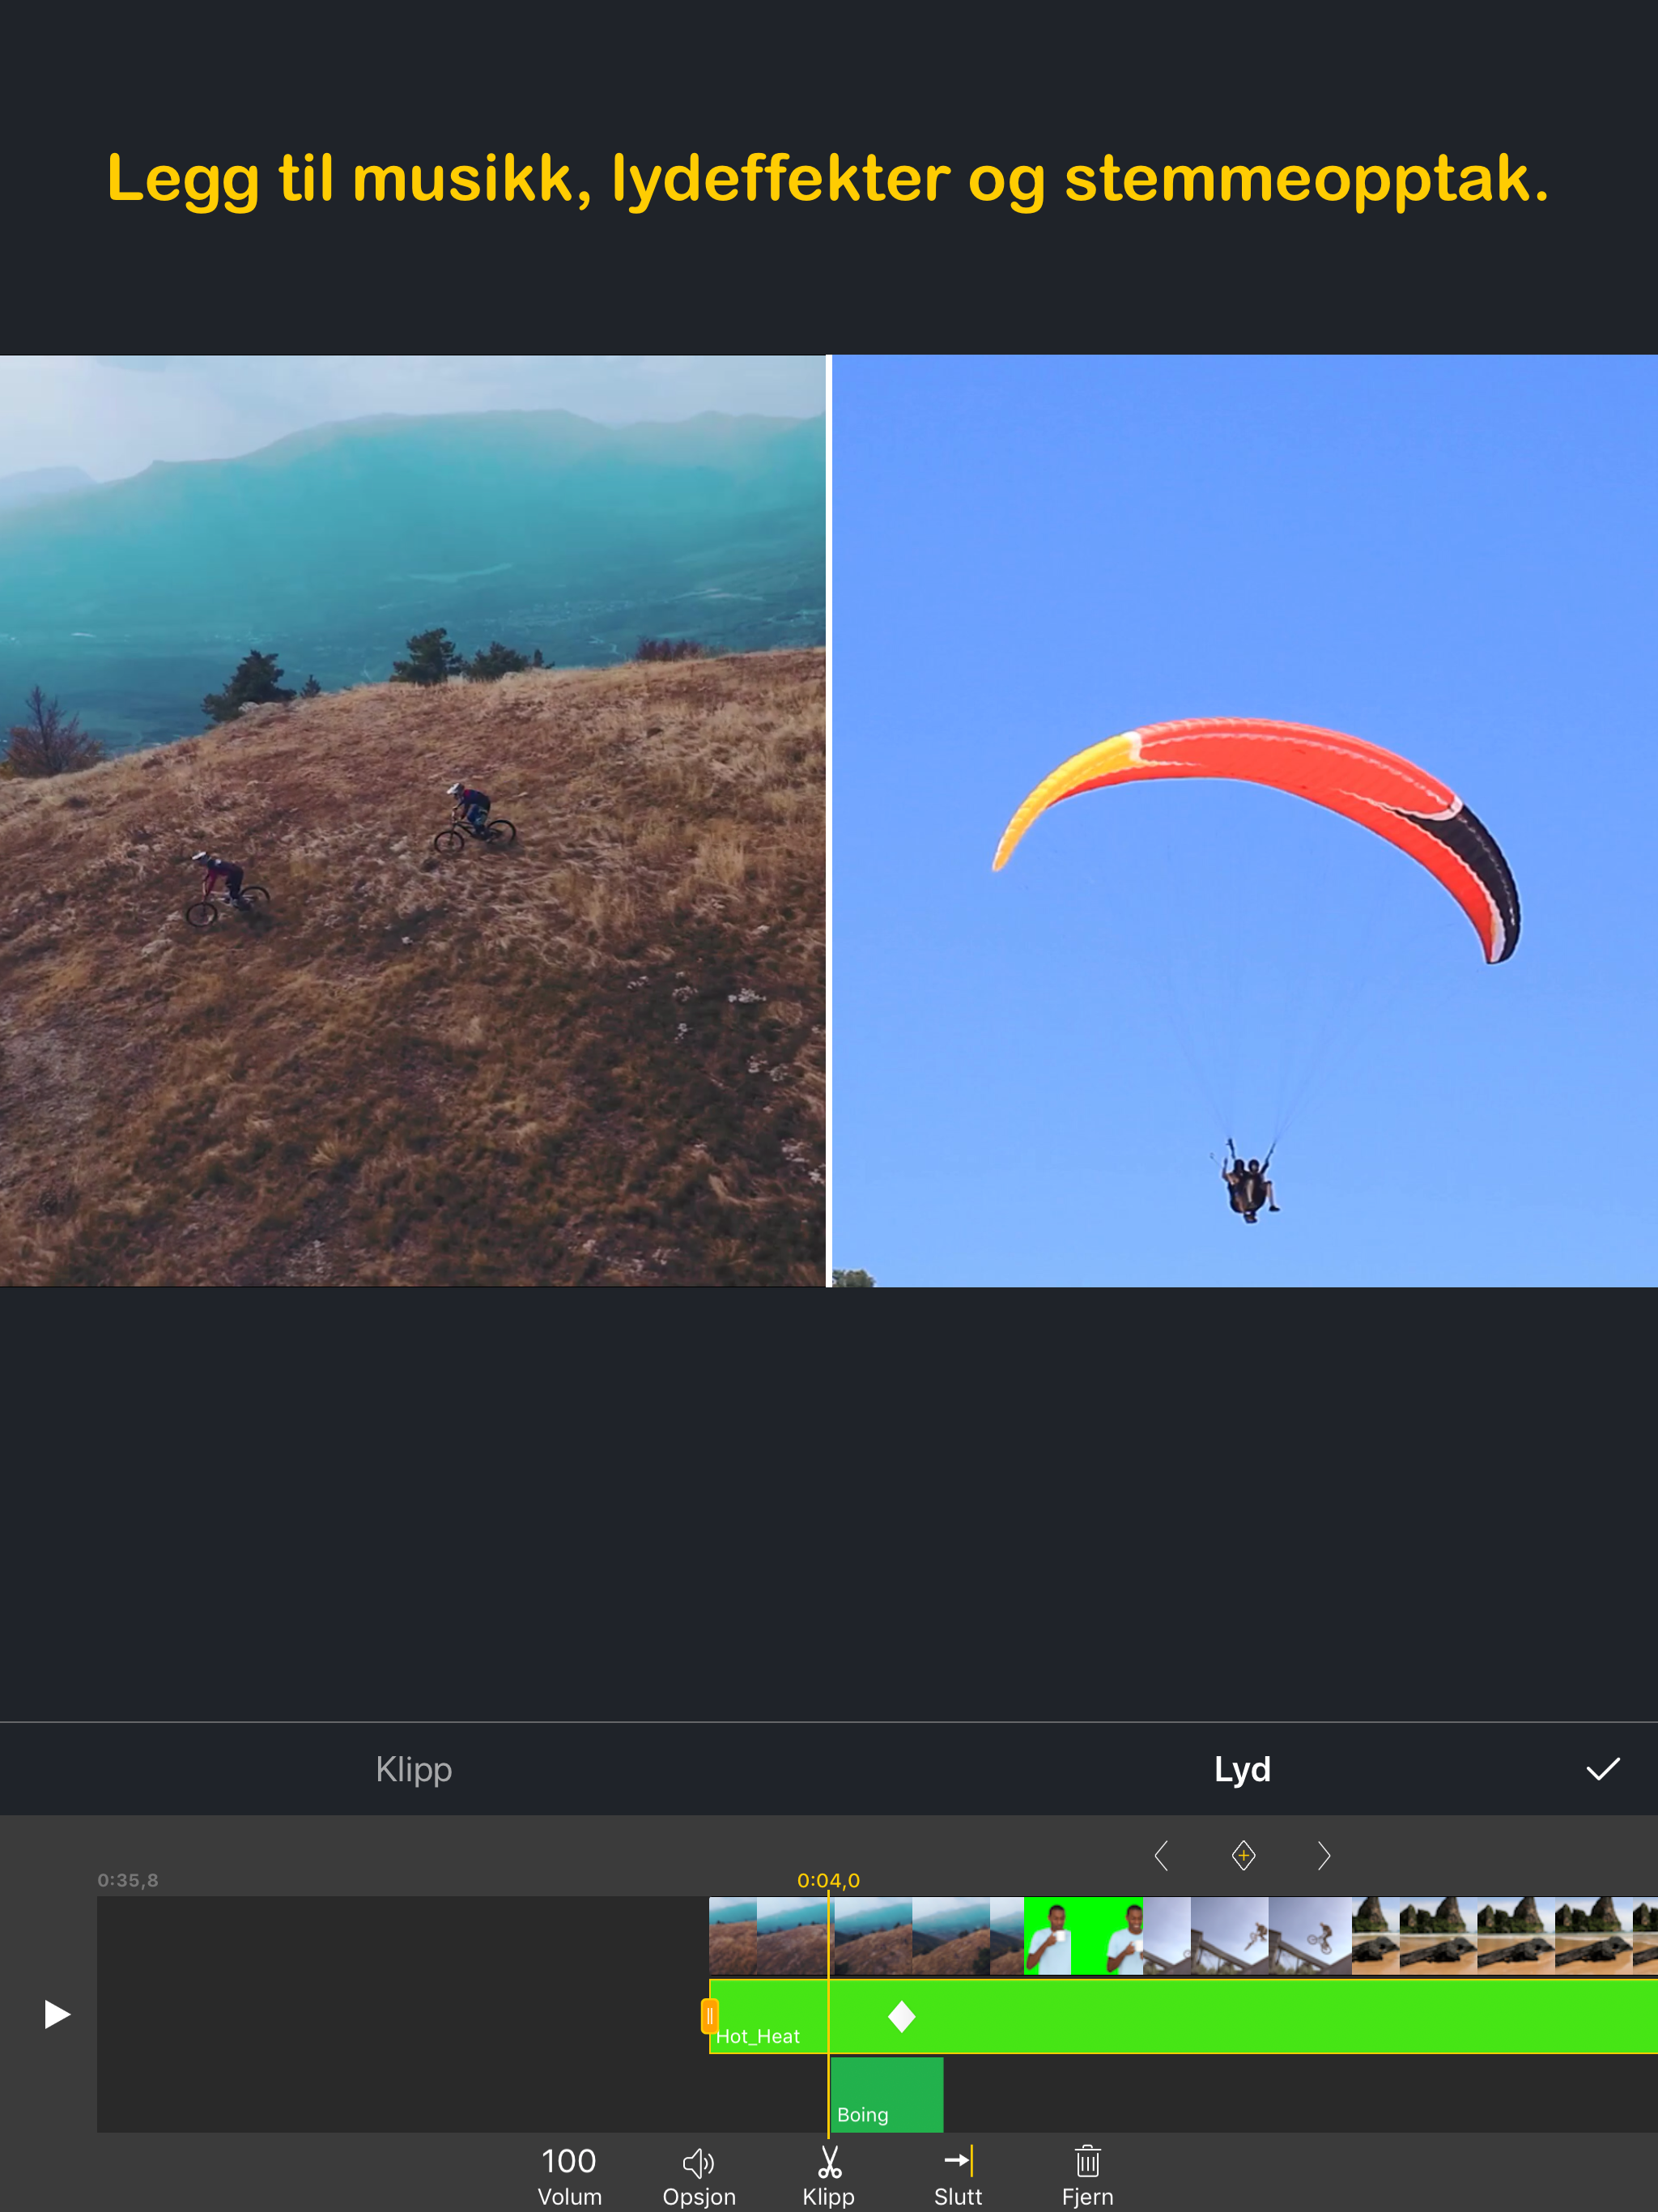Switch to the Lyd tab

pos(1242,1769)
